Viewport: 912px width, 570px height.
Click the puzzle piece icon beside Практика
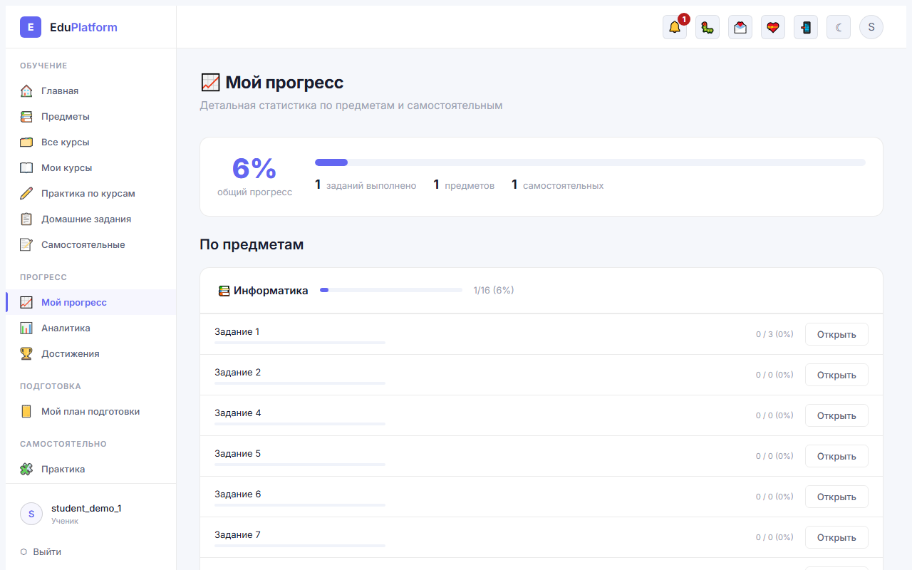(26, 469)
